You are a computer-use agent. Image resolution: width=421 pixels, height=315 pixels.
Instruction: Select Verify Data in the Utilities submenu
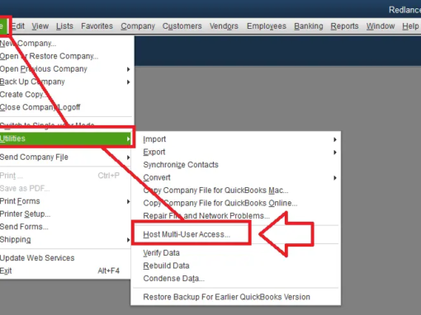coord(161,253)
